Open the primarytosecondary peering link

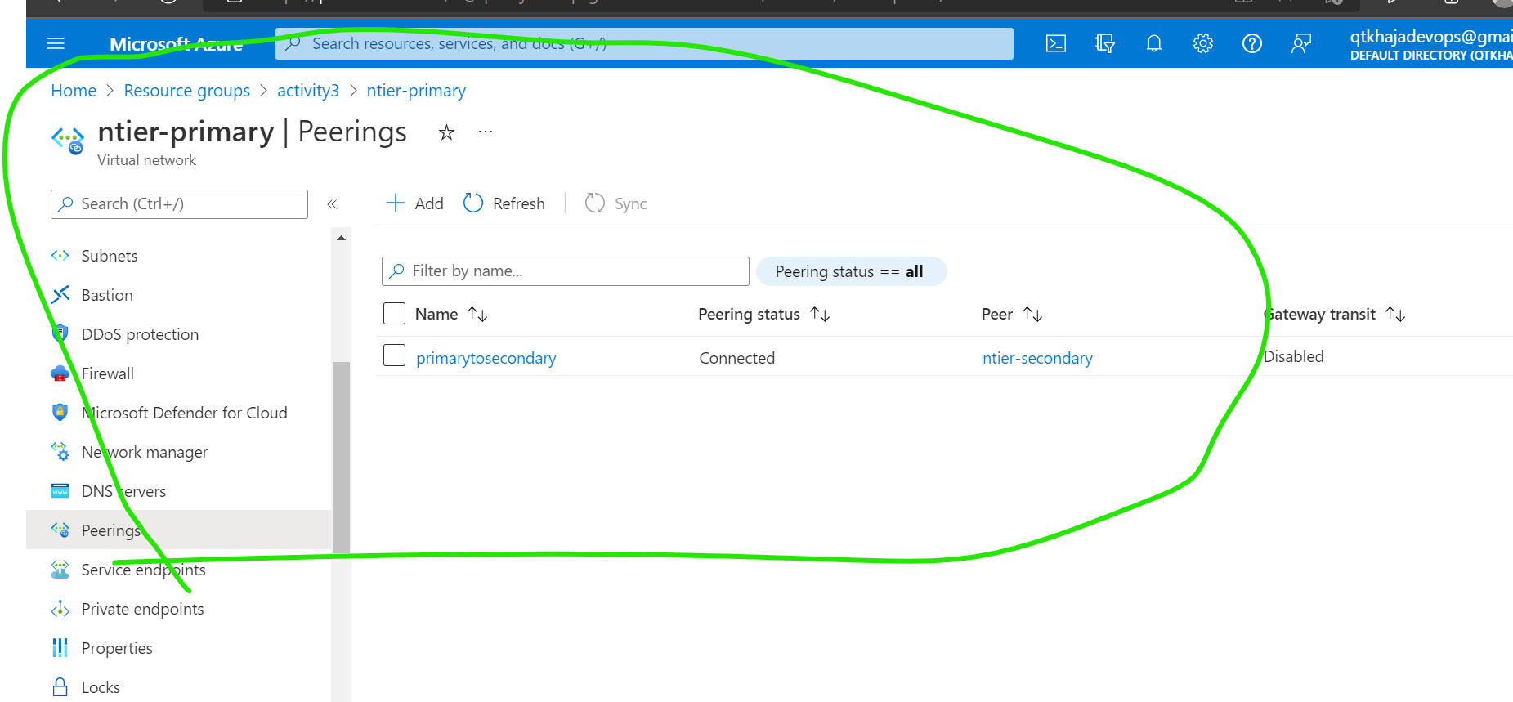pos(486,358)
